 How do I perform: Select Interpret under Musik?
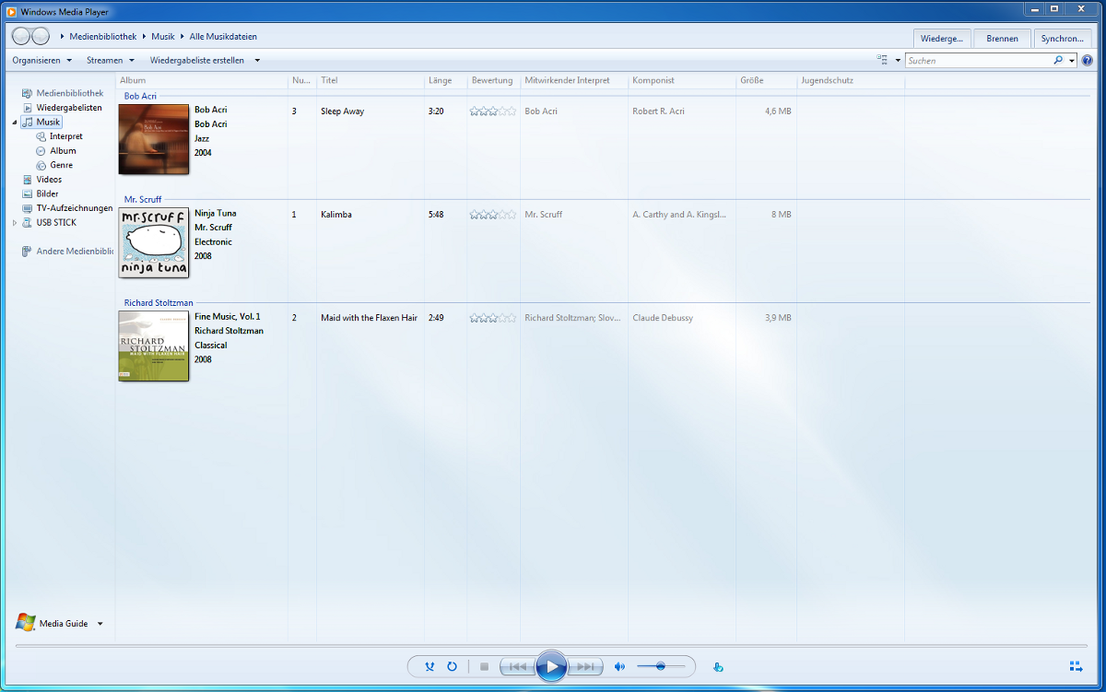point(65,136)
